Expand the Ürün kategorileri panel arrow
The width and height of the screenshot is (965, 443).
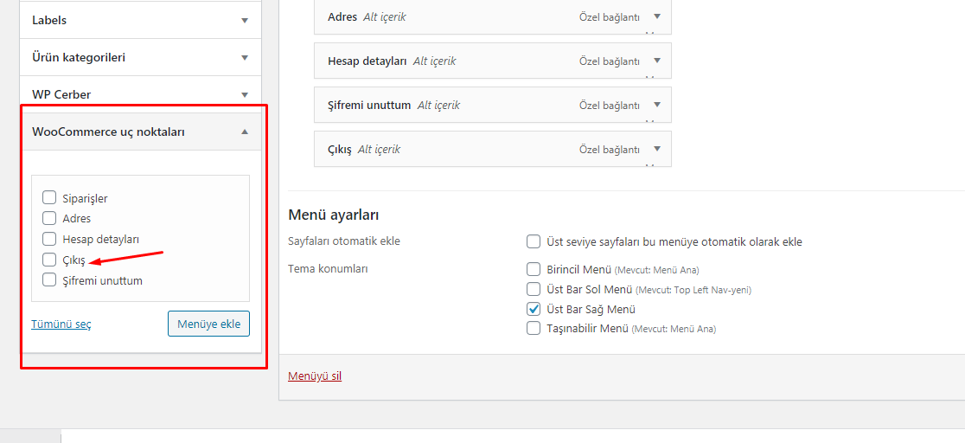(245, 58)
